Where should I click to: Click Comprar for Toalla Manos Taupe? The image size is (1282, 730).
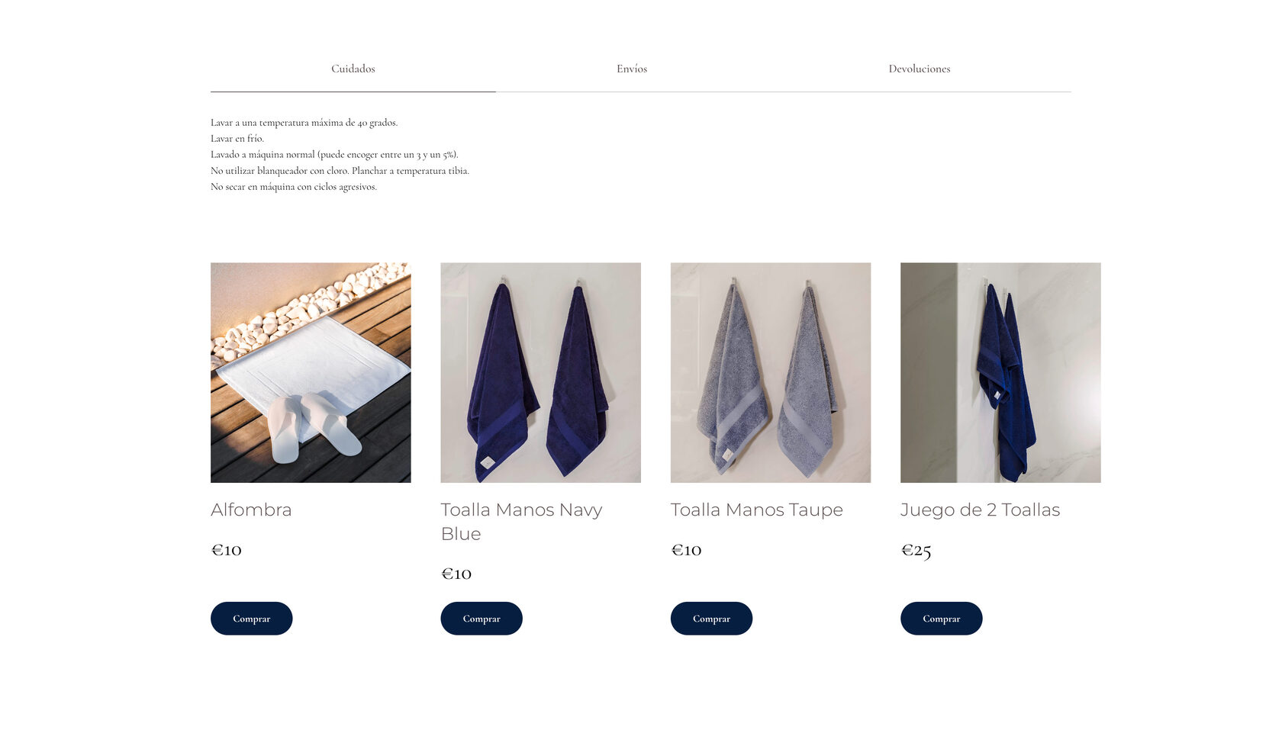(x=711, y=619)
